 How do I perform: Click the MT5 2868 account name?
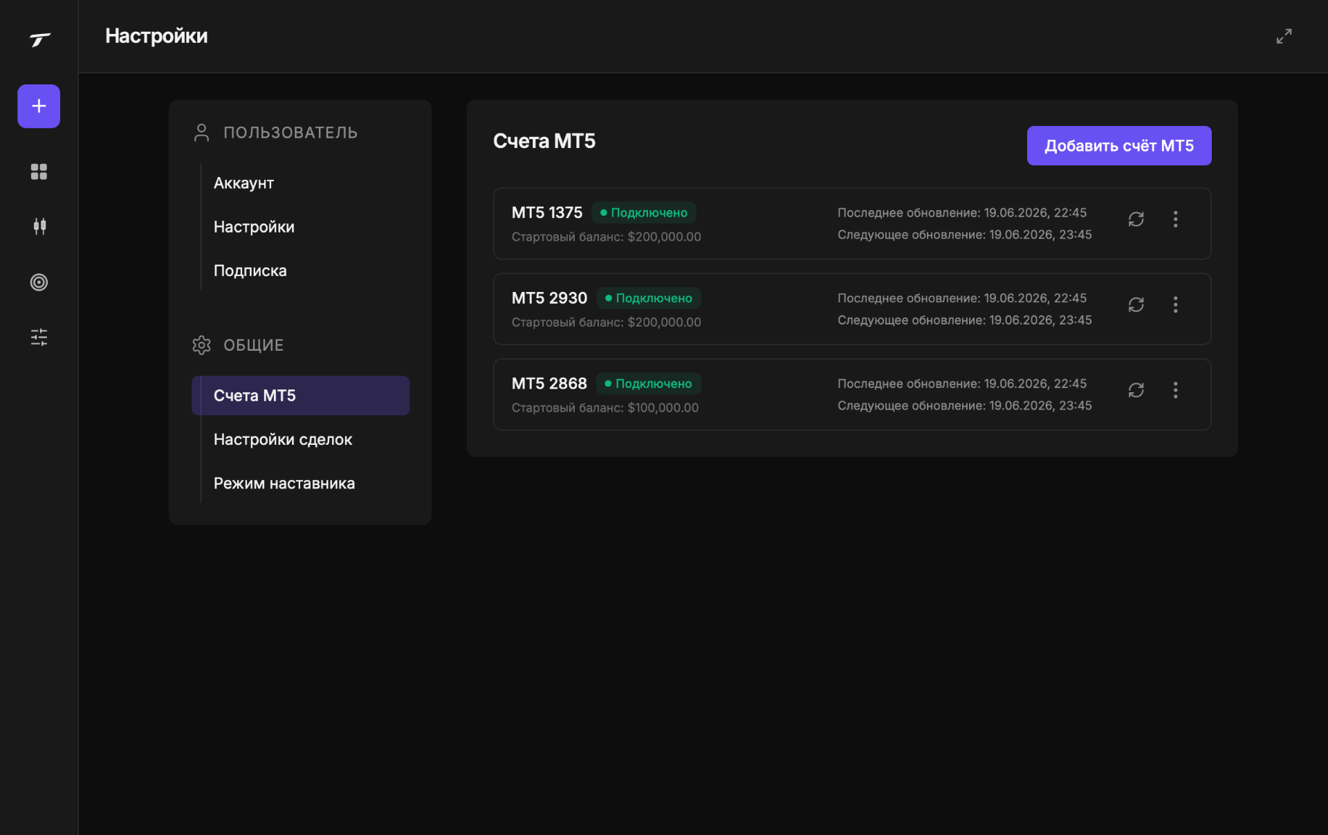[x=549, y=383]
